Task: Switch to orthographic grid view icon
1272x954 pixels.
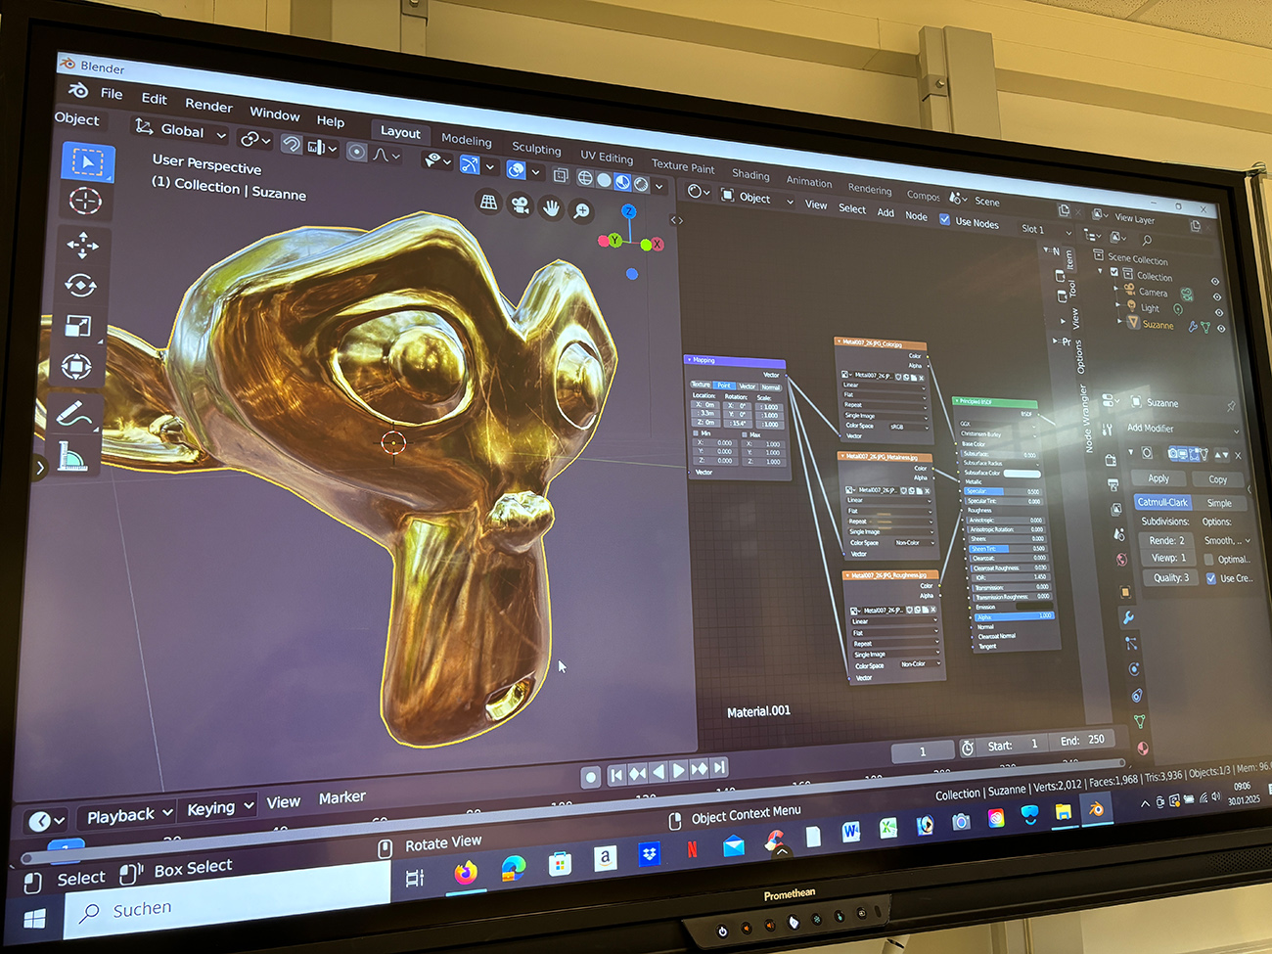Action: [x=488, y=202]
